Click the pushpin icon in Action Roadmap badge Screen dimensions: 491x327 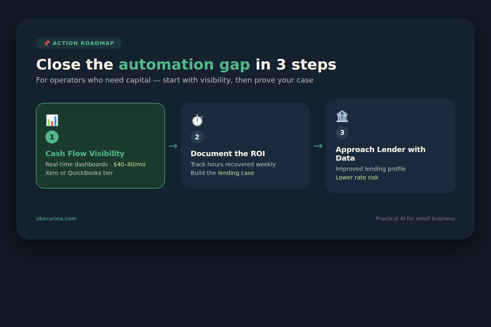[47, 43]
